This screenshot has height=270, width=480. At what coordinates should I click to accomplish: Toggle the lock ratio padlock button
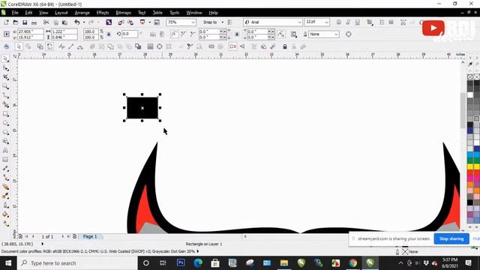click(x=109, y=34)
